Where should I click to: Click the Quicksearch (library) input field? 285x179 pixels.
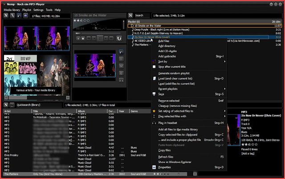[x=39, y=105]
